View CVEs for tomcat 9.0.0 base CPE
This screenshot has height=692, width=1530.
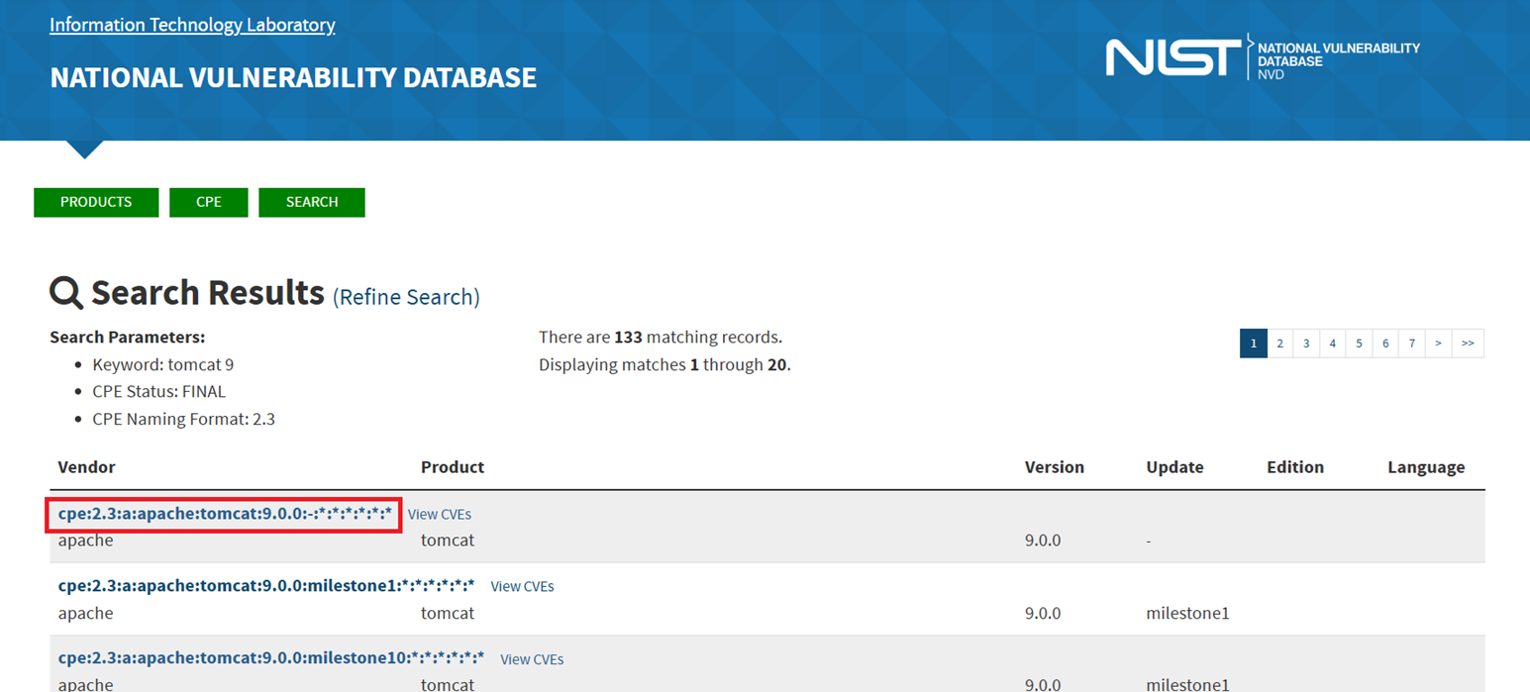coord(440,515)
